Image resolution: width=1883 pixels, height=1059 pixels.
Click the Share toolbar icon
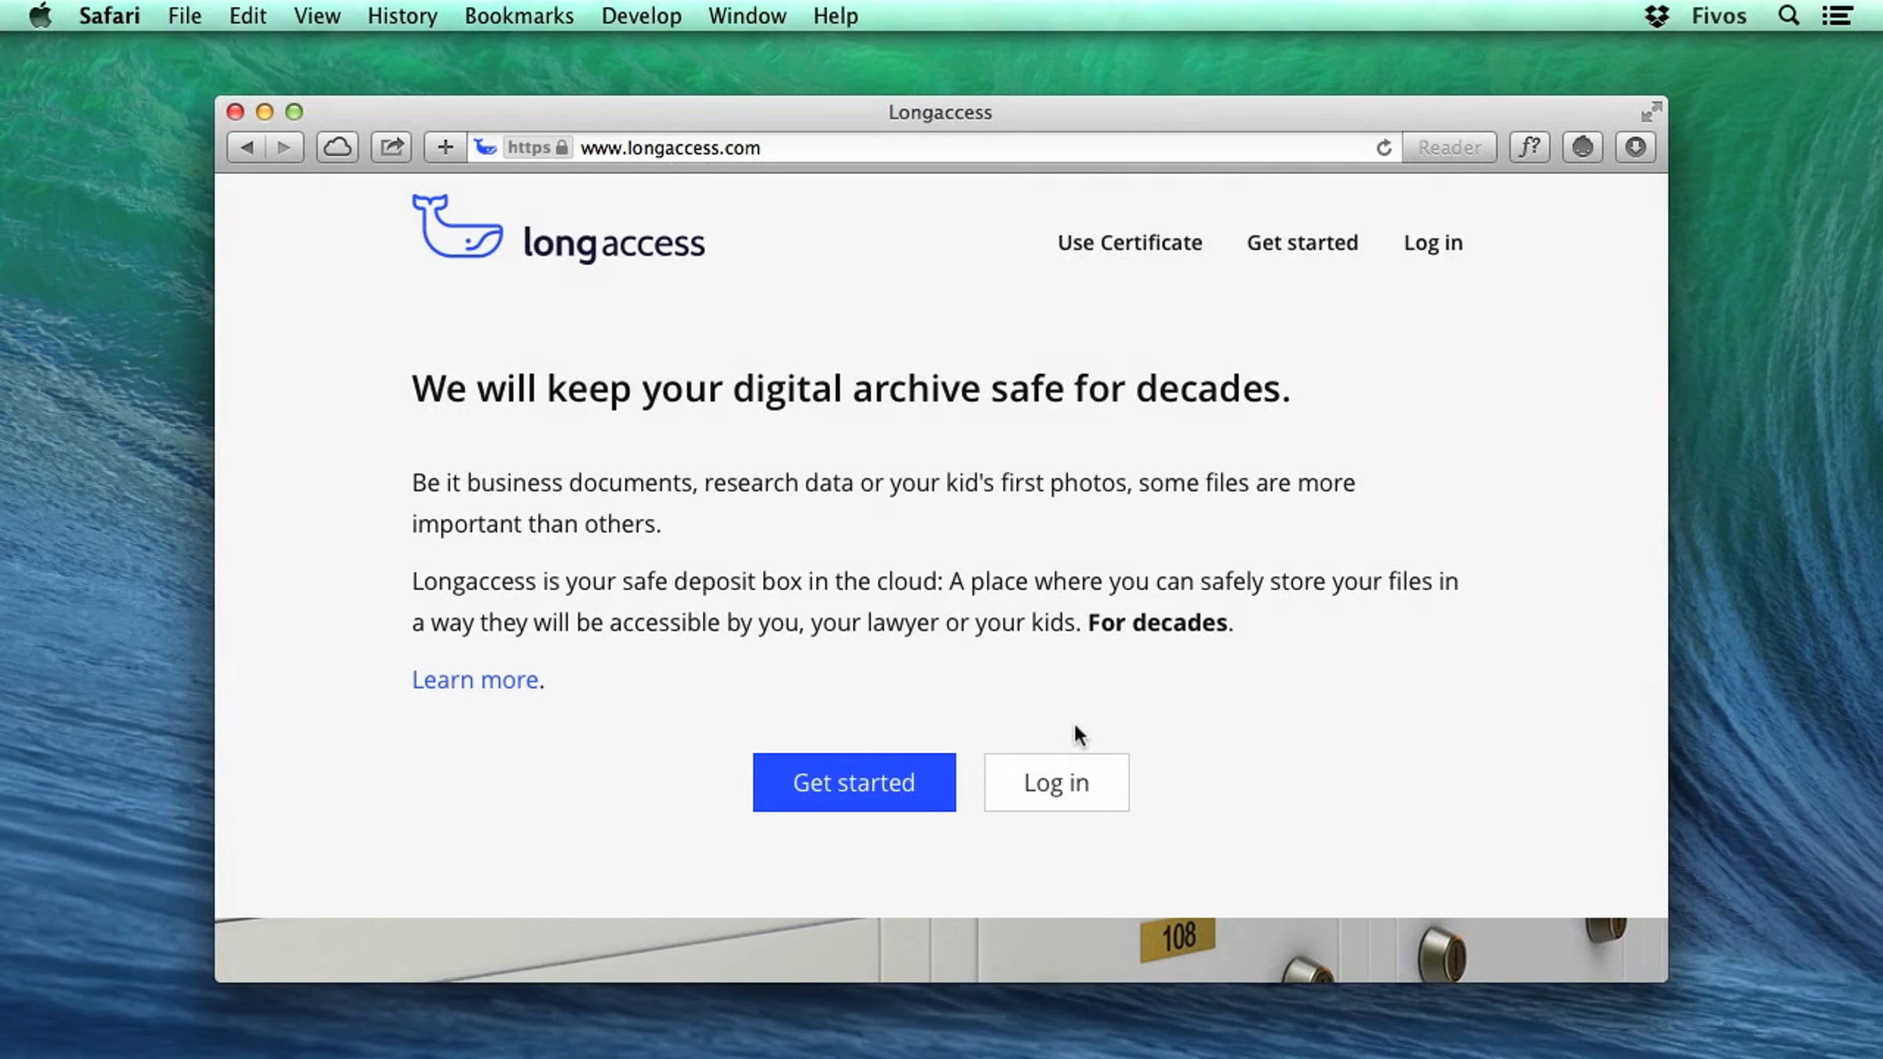pyautogui.click(x=392, y=147)
